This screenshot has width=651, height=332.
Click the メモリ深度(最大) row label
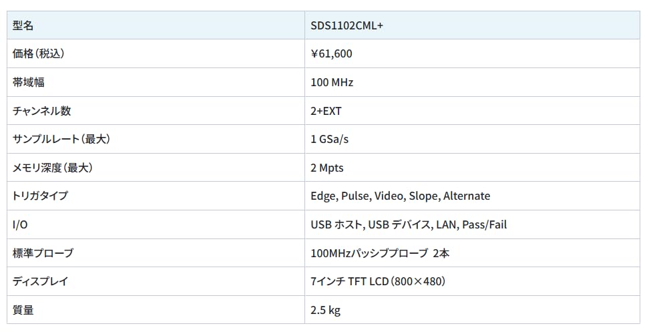point(52,168)
